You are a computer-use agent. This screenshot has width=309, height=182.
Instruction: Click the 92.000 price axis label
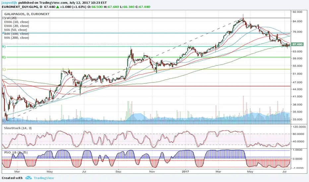[x=297, y=12]
